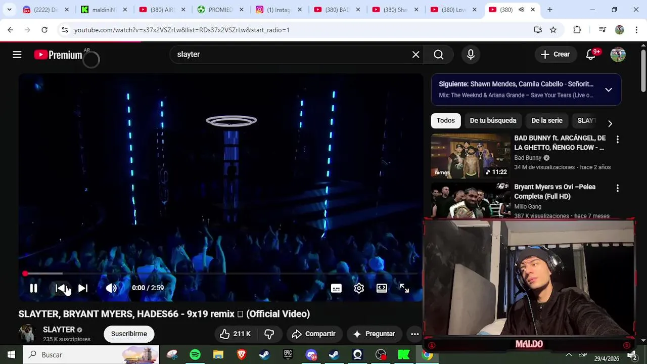Subscribe with the Suscribirme button
This screenshot has width=647, height=364.
129,334
